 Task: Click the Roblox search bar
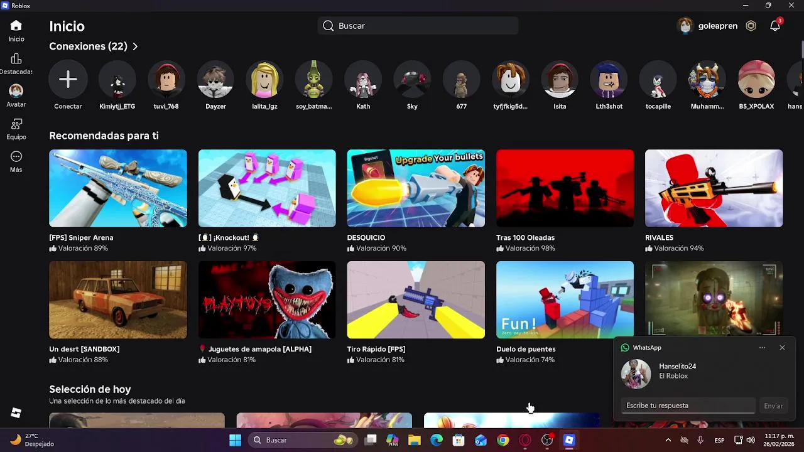pos(418,26)
